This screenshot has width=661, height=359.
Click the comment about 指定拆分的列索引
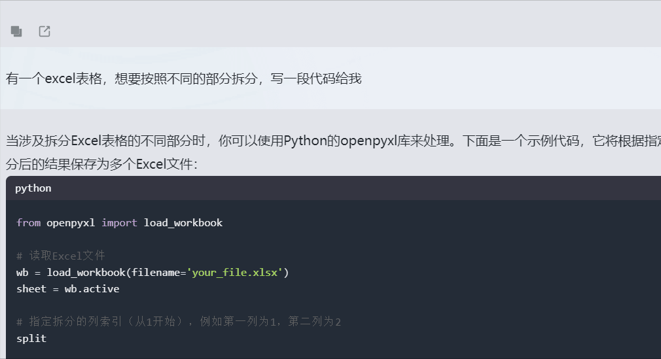click(179, 322)
